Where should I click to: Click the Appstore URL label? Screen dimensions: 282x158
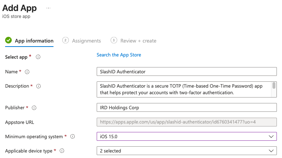tap(20, 122)
